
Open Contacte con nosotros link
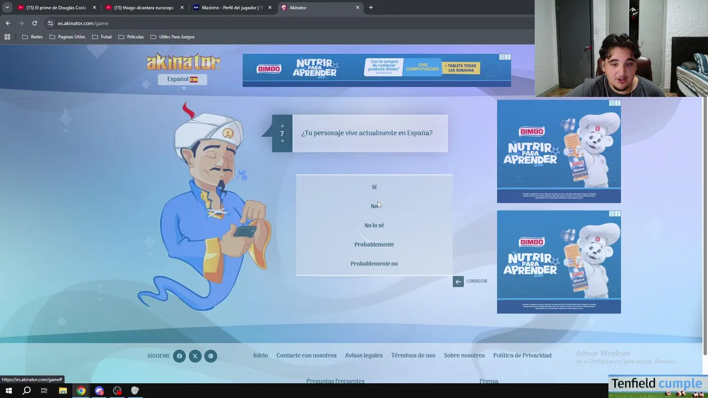pyautogui.click(x=306, y=355)
